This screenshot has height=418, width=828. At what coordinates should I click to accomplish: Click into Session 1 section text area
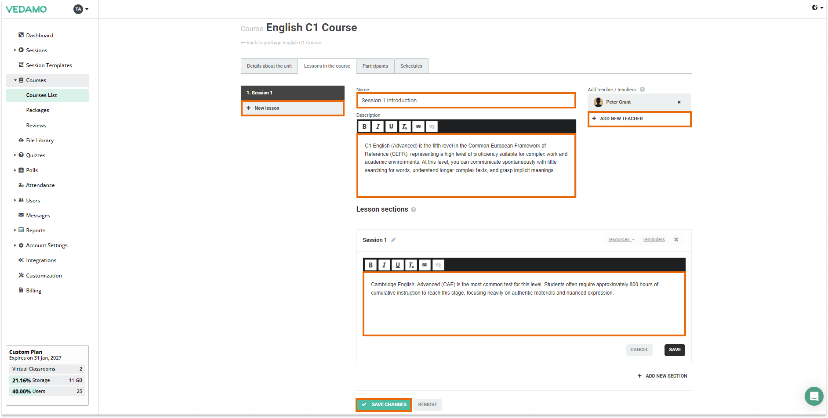coord(524,304)
